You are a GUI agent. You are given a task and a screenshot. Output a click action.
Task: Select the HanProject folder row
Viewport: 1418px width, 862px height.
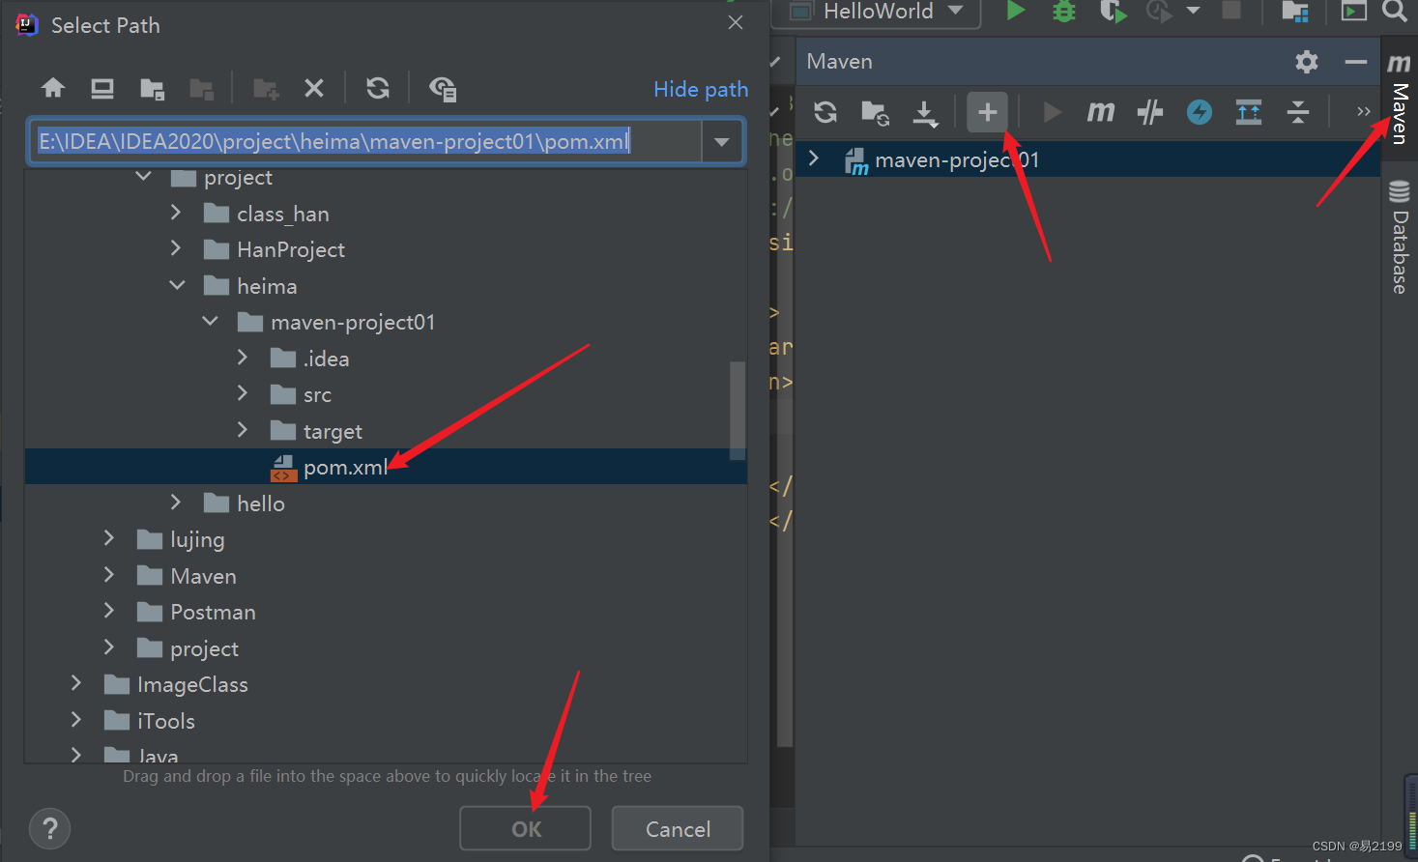coord(386,249)
